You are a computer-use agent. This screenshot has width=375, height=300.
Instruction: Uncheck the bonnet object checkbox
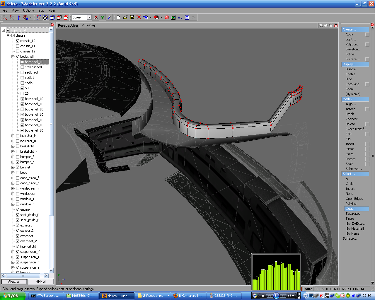[18, 167]
